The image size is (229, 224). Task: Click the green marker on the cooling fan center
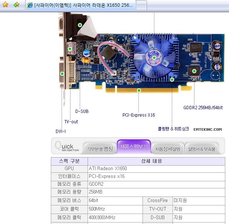(x=154, y=58)
